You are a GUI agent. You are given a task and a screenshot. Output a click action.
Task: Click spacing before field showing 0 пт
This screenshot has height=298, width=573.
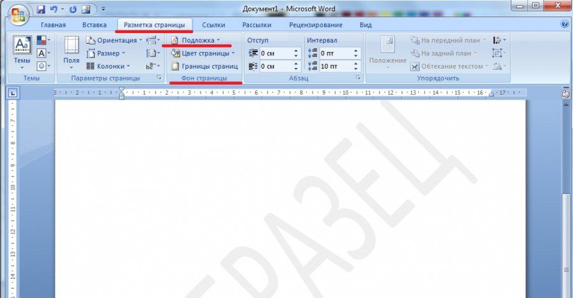point(336,53)
